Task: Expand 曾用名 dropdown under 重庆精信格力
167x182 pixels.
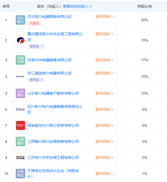Action: tap(36, 47)
